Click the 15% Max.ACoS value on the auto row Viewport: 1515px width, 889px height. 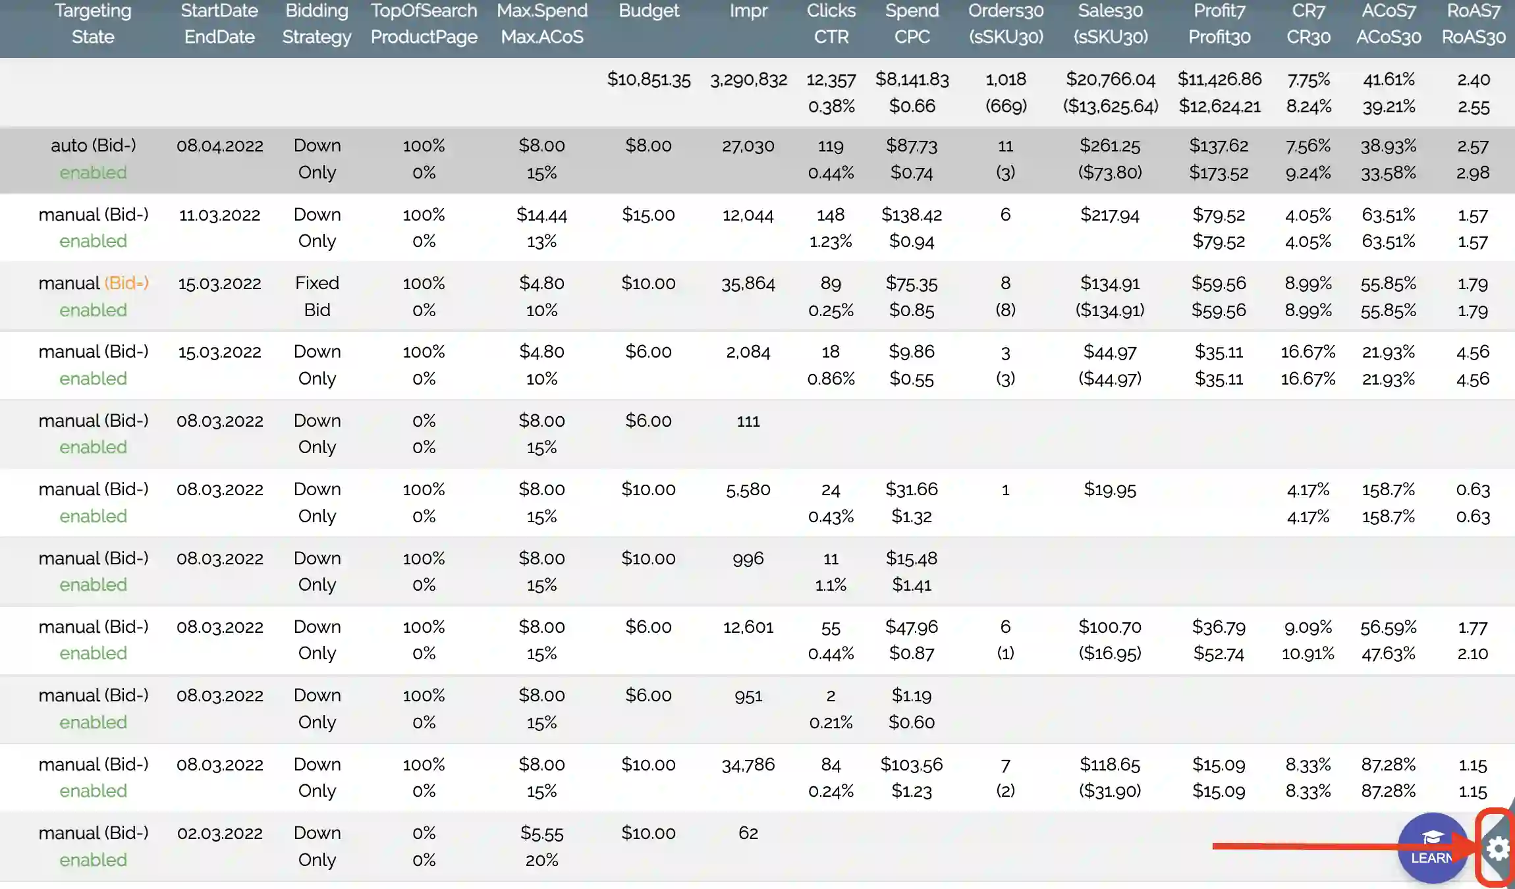pyautogui.click(x=543, y=173)
